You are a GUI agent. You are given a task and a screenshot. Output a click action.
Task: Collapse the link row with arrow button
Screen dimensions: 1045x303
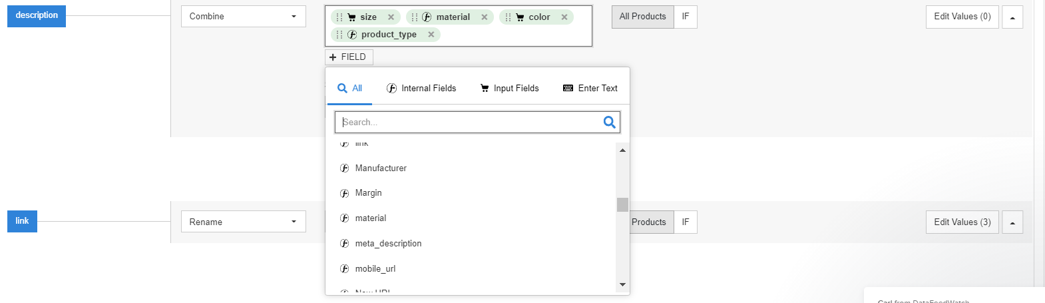[1012, 222]
